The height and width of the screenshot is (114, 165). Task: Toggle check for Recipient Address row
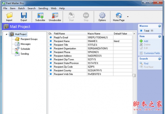(51, 55)
